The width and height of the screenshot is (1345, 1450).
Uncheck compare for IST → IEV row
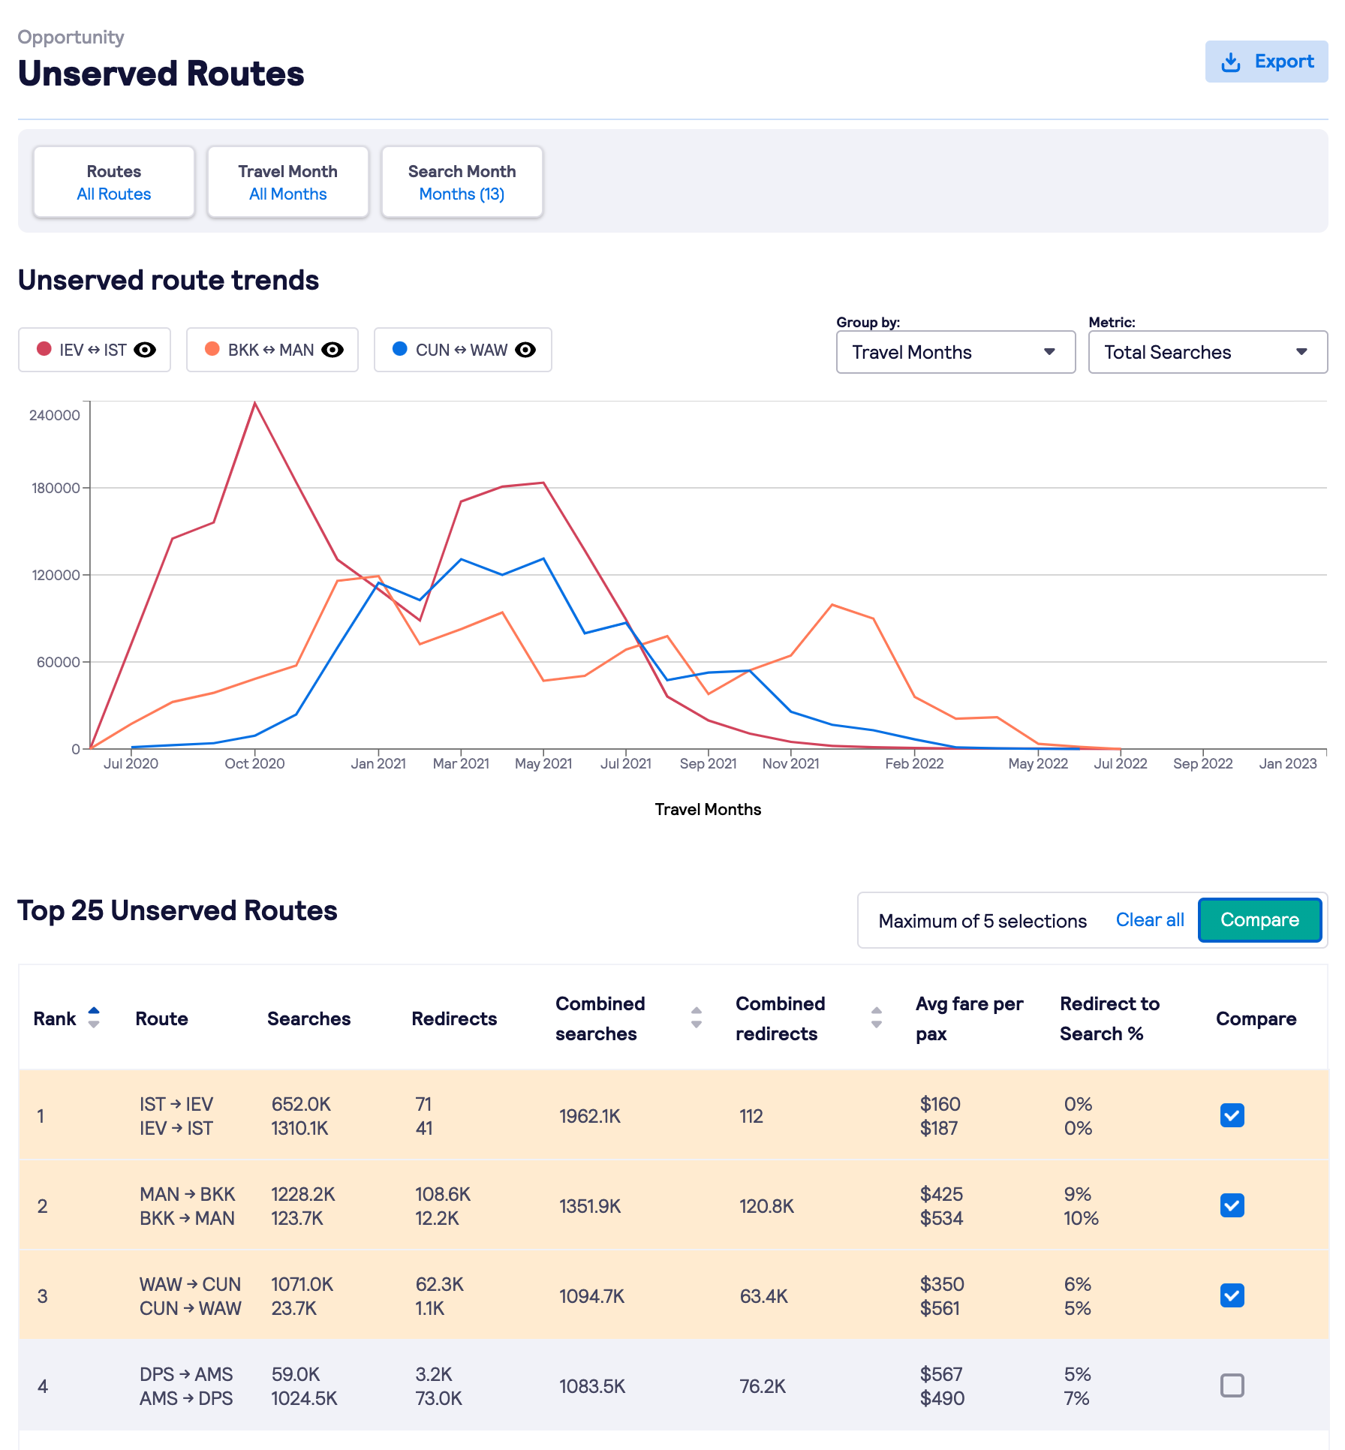[1232, 1115]
